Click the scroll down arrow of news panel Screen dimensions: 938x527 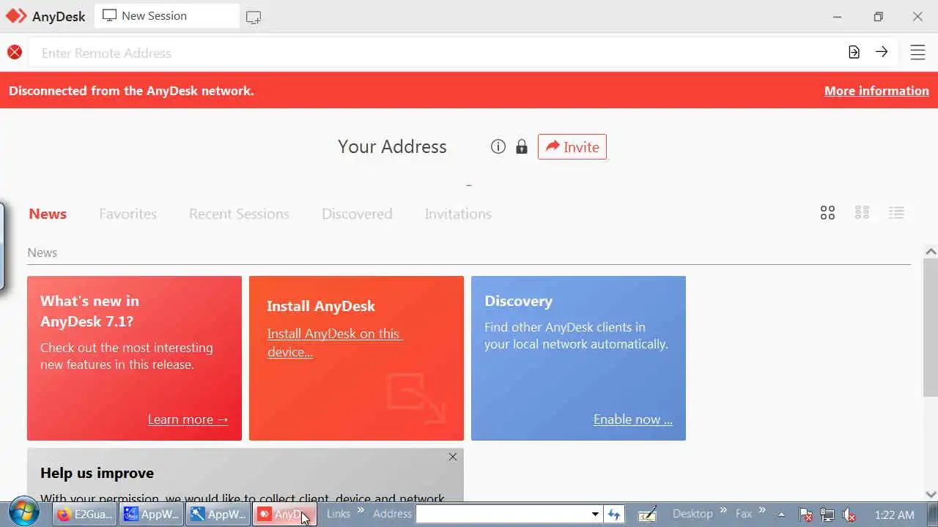pyautogui.click(x=931, y=495)
